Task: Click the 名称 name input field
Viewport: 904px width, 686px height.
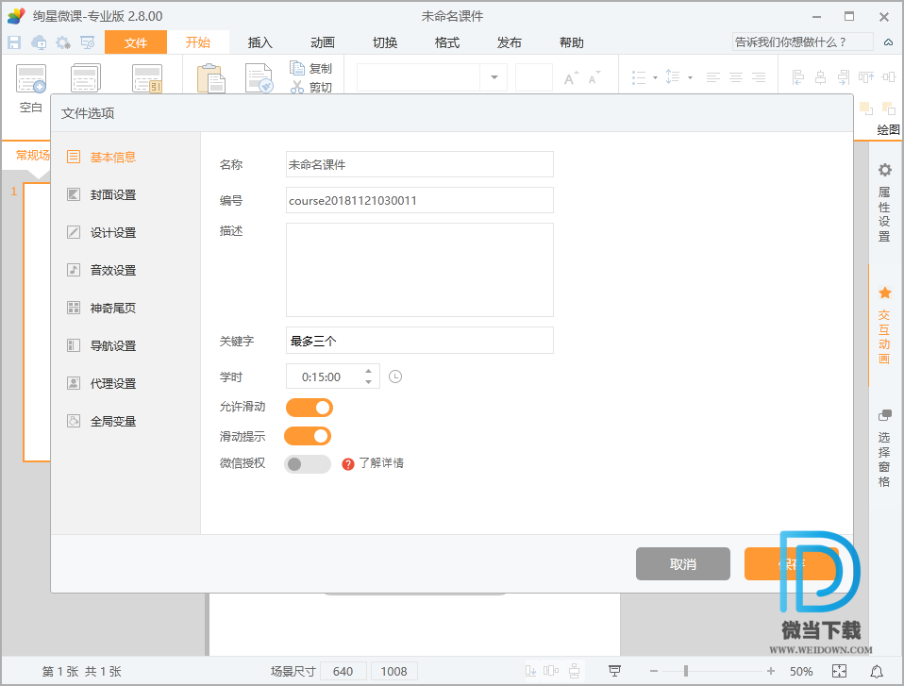Action: coord(420,164)
